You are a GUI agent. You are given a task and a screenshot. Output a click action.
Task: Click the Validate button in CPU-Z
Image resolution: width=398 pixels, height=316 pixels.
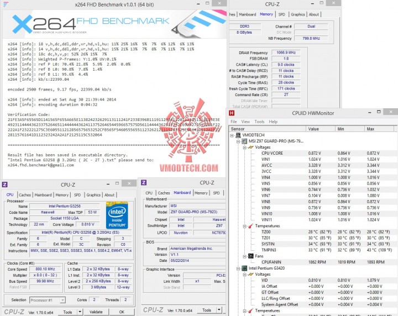96,312
